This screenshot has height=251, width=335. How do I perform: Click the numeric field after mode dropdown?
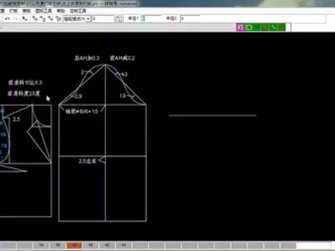click(103, 19)
